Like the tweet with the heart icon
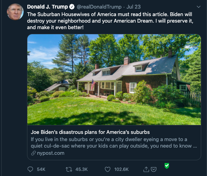The height and width of the screenshot is (176, 207). [108, 169]
